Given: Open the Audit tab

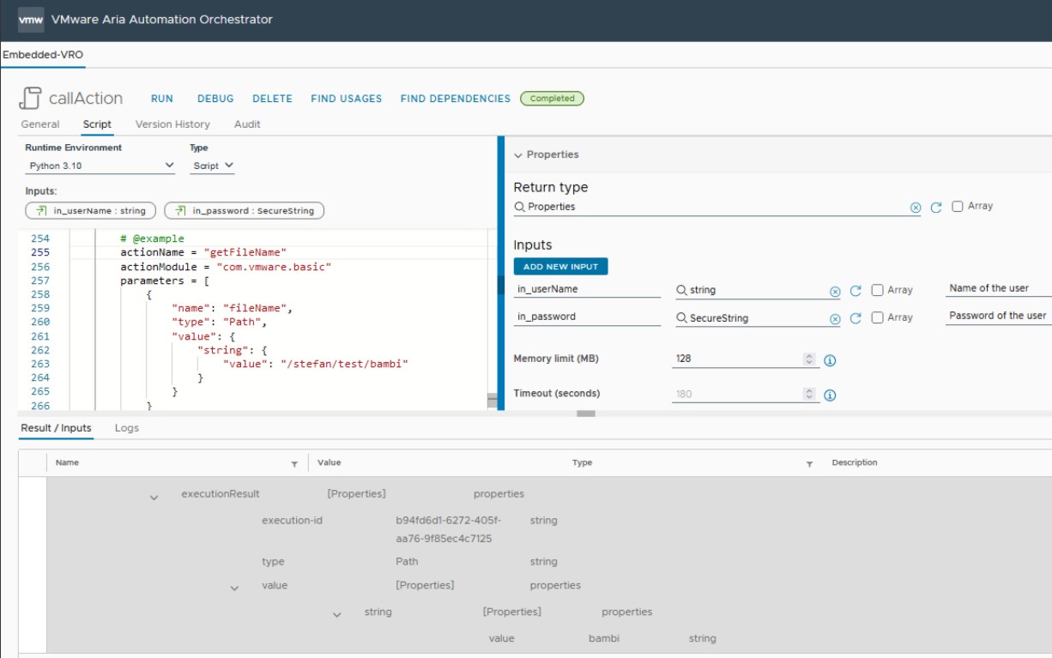Looking at the screenshot, I should [247, 124].
